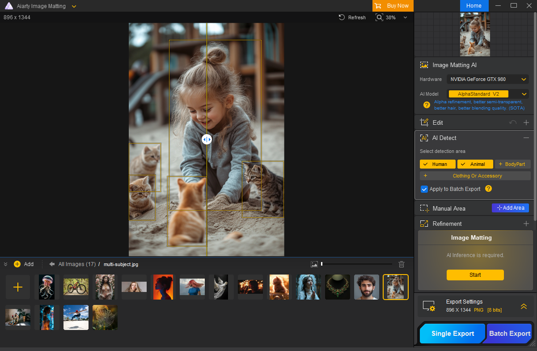The width and height of the screenshot is (537, 351).
Task: Open the AI Model AlphaStandard V2 dropdown
Action: pyautogui.click(x=488, y=94)
